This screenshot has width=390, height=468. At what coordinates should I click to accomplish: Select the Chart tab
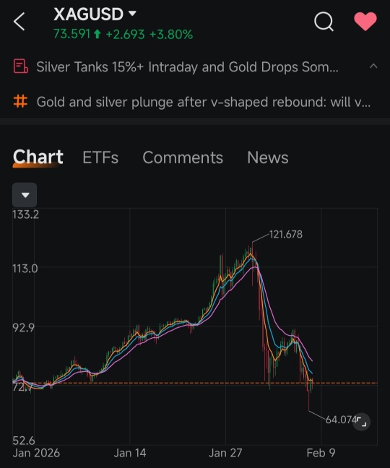tap(38, 157)
